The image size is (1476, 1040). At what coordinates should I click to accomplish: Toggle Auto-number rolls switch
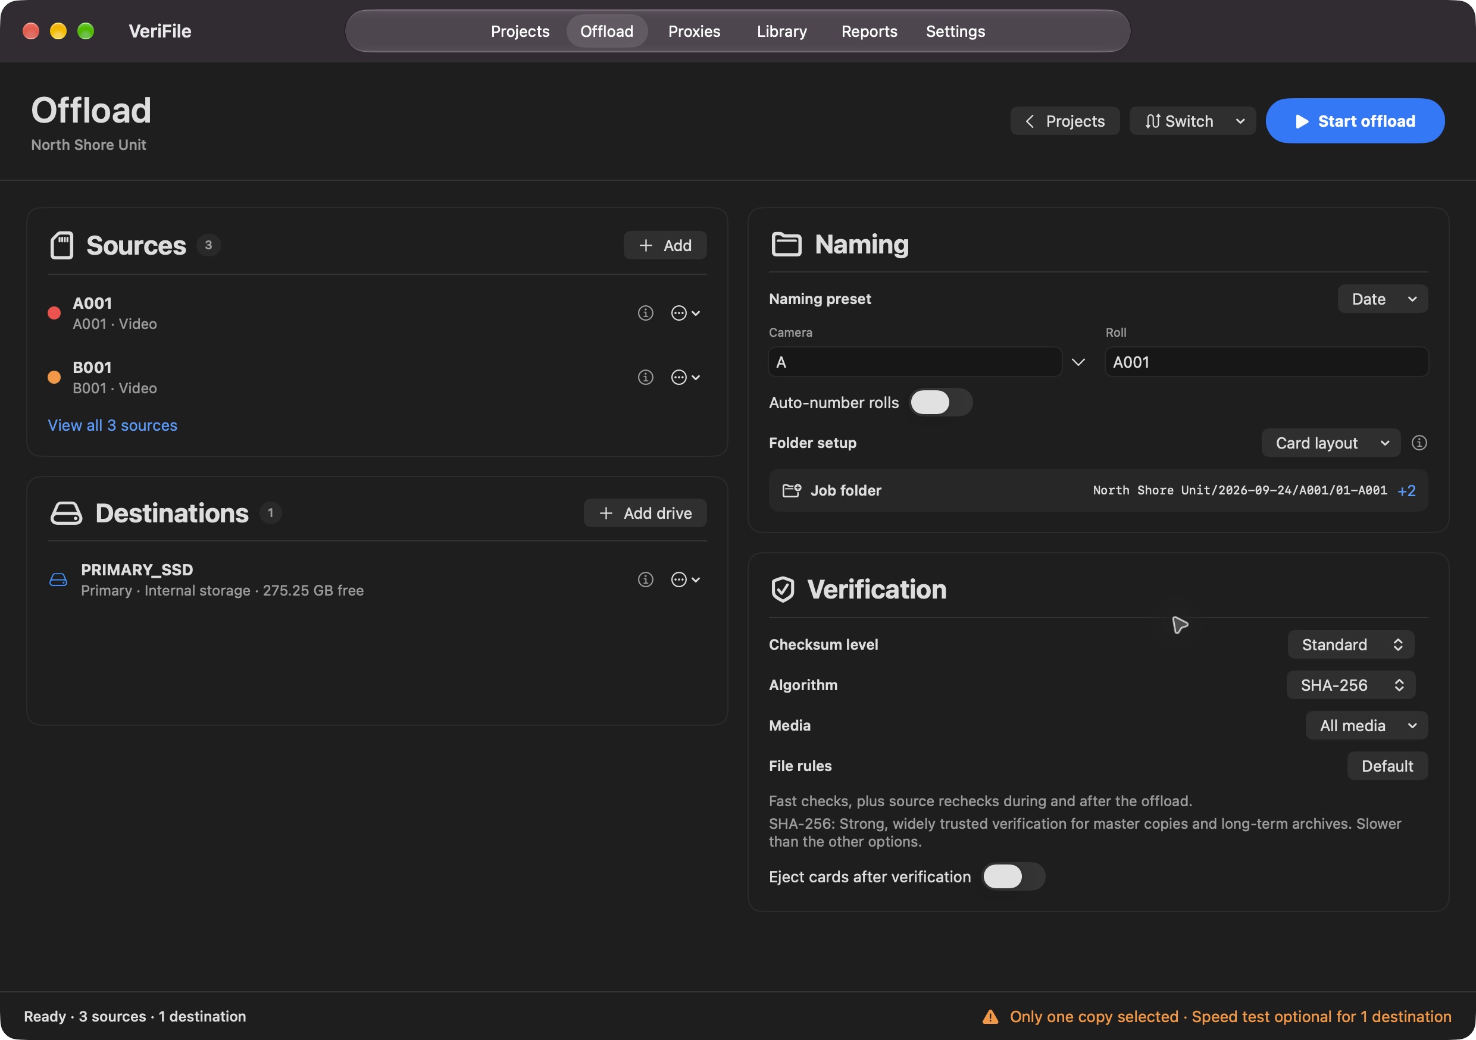940,403
